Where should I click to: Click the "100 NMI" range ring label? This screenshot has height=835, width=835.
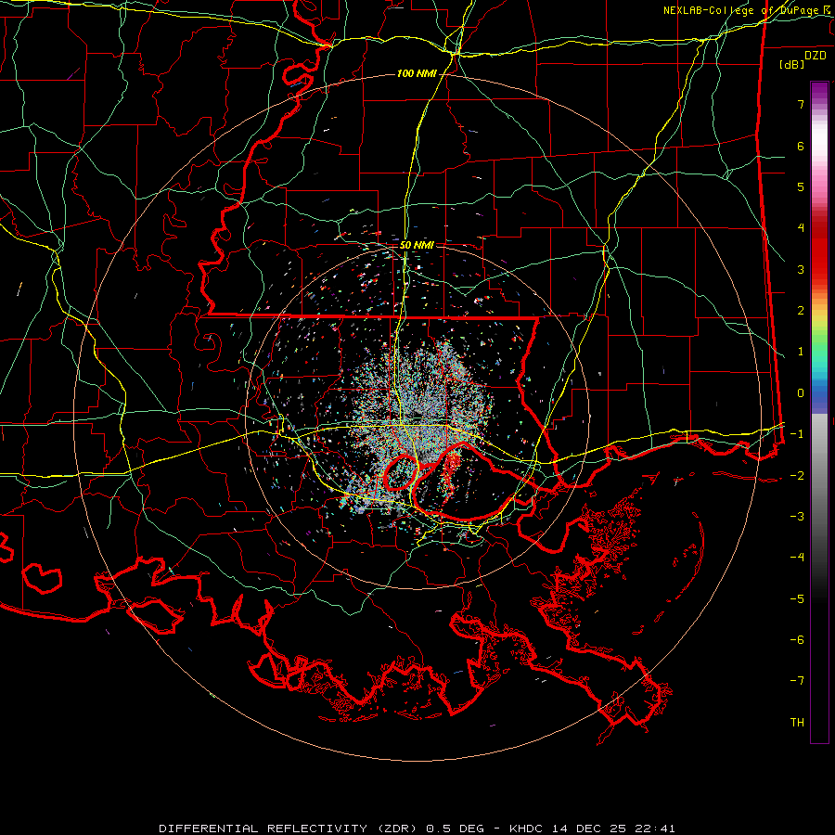coord(417,73)
